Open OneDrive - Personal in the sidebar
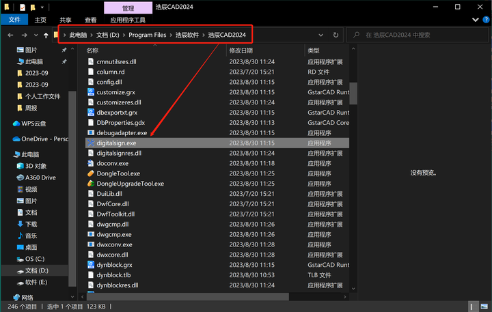 pyautogui.click(x=40, y=139)
